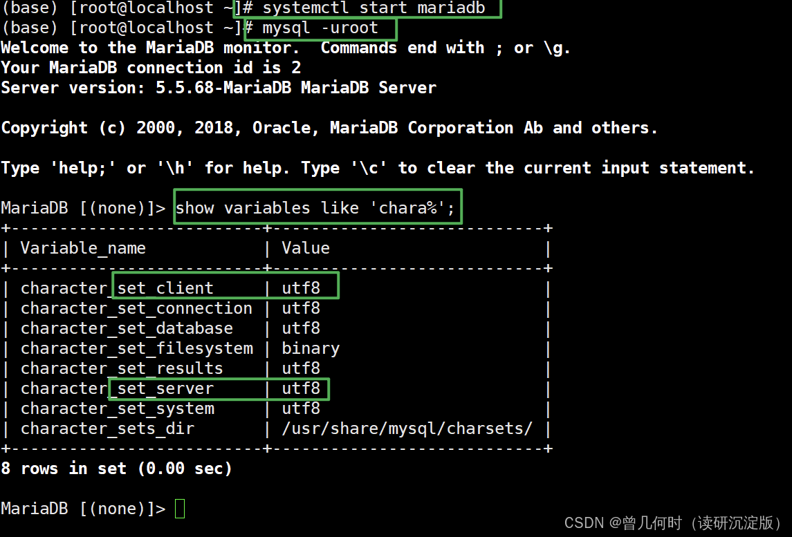This screenshot has width=792, height=537.
Task: Click the 'Variable_name' column header
Action: [x=83, y=248]
